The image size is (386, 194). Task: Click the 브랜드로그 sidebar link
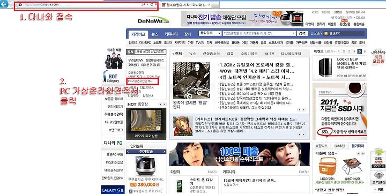click(x=115, y=130)
